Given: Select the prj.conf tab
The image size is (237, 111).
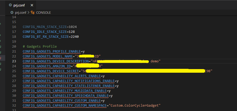Looking at the screenshot, I should [x=19, y=5].
